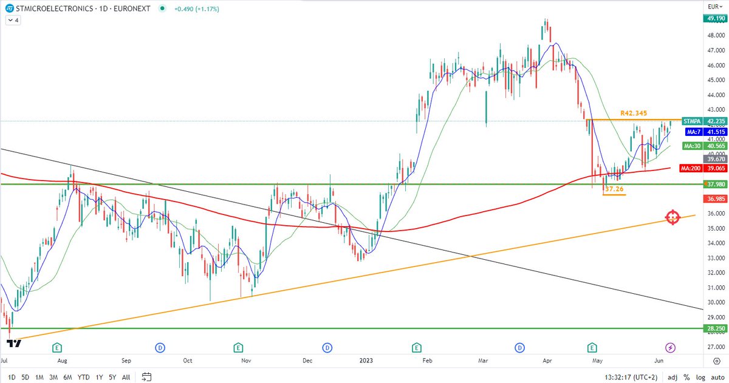Viewport: 729px width, 383px height.
Task: Click the 49.190 green price label
Action: pyautogui.click(x=714, y=19)
